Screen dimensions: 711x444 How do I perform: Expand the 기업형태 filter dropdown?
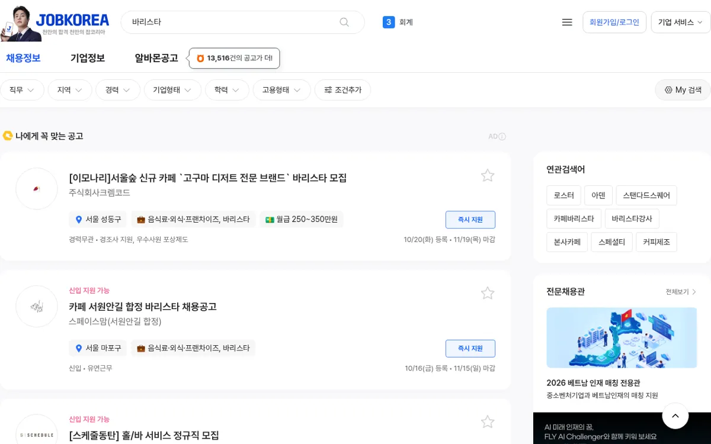click(x=172, y=90)
